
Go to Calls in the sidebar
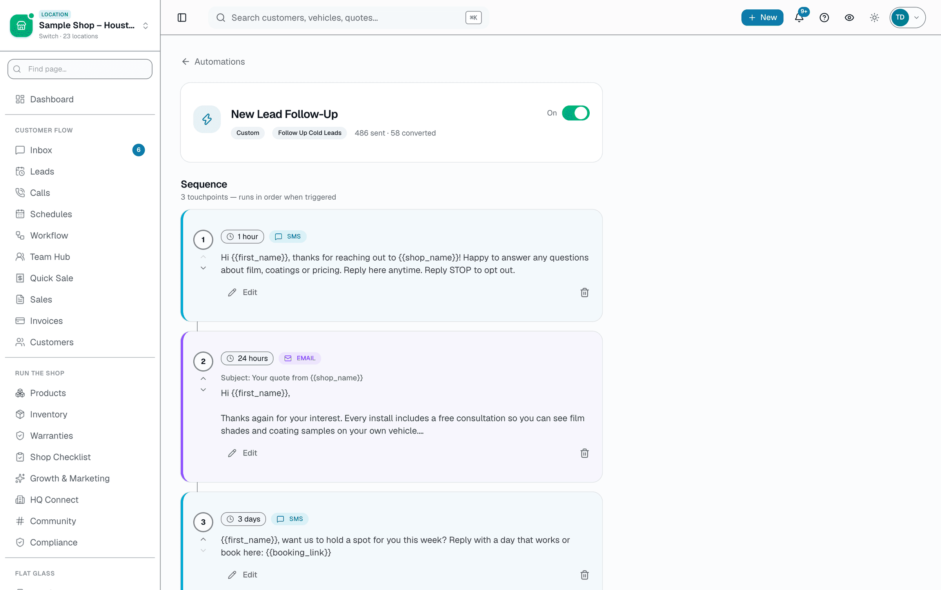pos(80,193)
